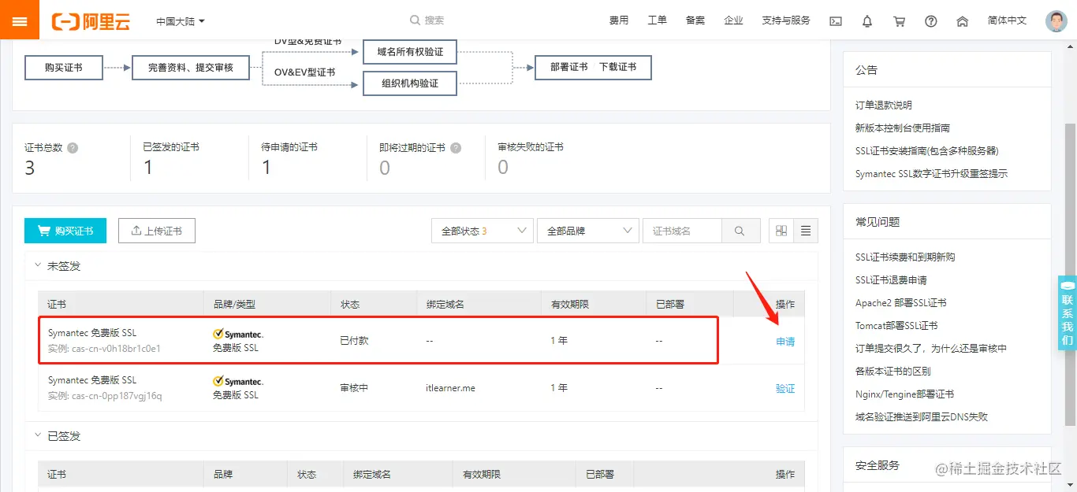Open the help question mark icon

coord(930,21)
